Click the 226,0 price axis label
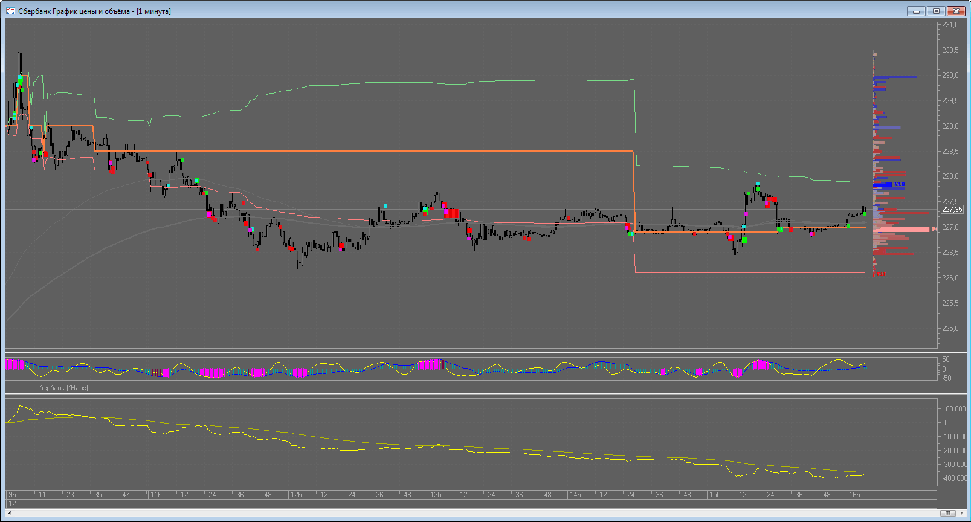This screenshot has width=971, height=522. pyautogui.click(x=950, y=278)
